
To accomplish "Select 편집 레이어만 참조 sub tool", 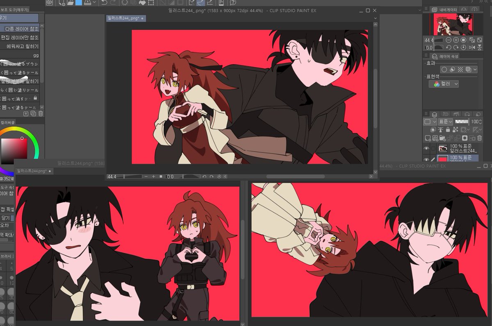I will pyautogui.click(x=20, y=37).
